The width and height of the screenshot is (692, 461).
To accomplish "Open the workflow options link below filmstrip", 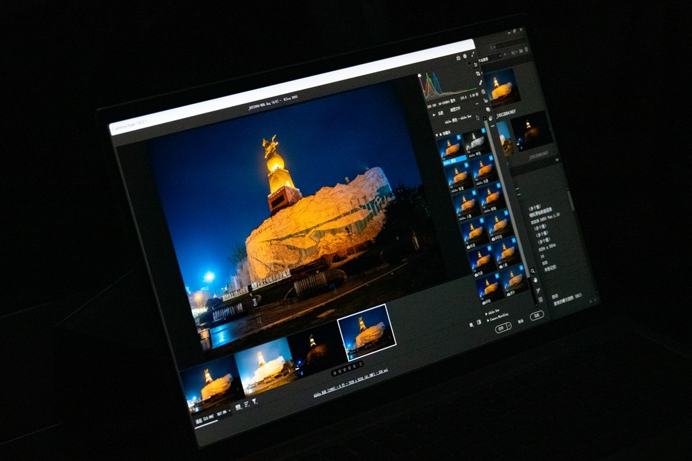I will [349, 382].
